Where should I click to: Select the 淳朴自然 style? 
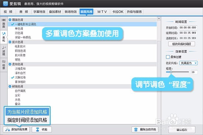point(20,73)
